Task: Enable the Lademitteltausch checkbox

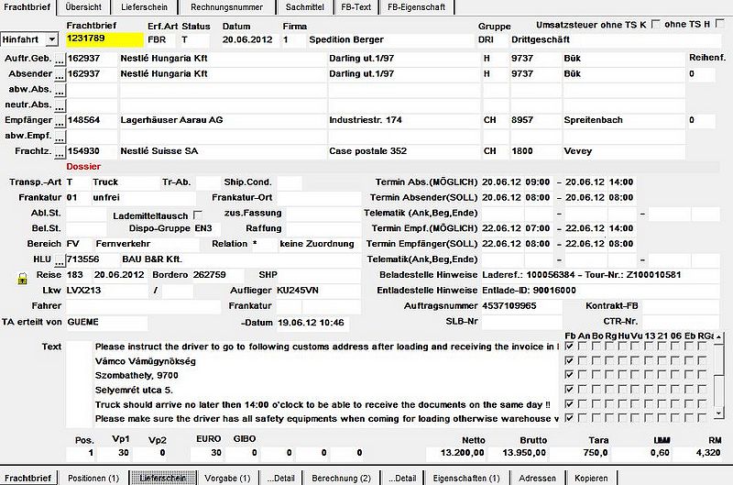Action: [x=198, y=215]
